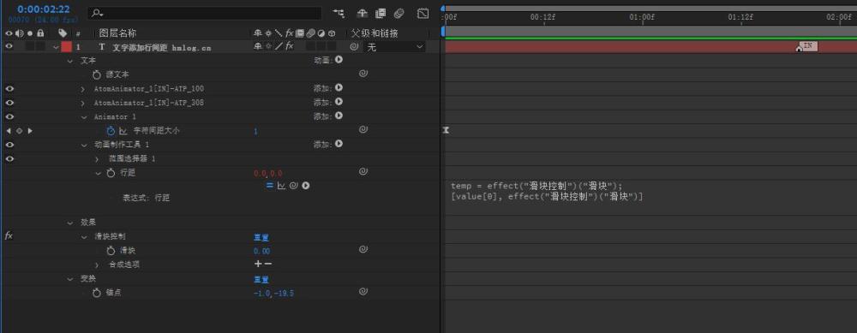The height and width of the screenshot is (333, 857).
Task: Click the pick whip spiral for 源文本
Action: click(363, 74)
